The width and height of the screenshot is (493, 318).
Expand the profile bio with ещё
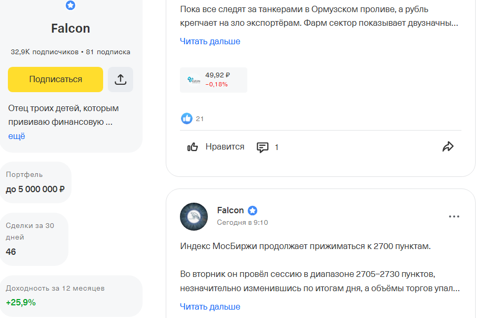pyautogui.click(x=17, y=136)
